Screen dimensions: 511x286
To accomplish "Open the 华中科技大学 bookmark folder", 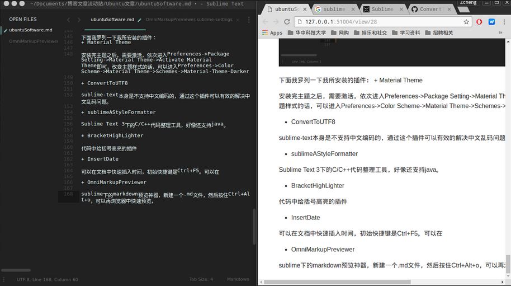I will tap(307, 33).
